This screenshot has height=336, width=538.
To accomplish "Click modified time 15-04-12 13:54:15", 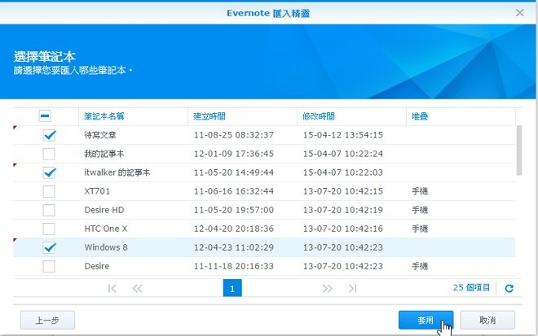I will [342, 135].
